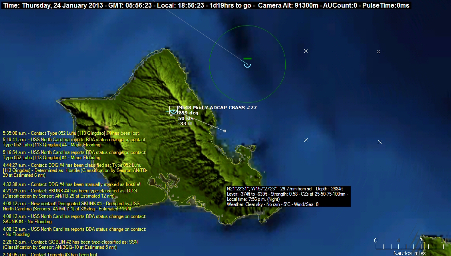This screenshot has width=451, height=256.
Task: Click the torpedo's "259 deg" heading readout
Action: (188, 113)
